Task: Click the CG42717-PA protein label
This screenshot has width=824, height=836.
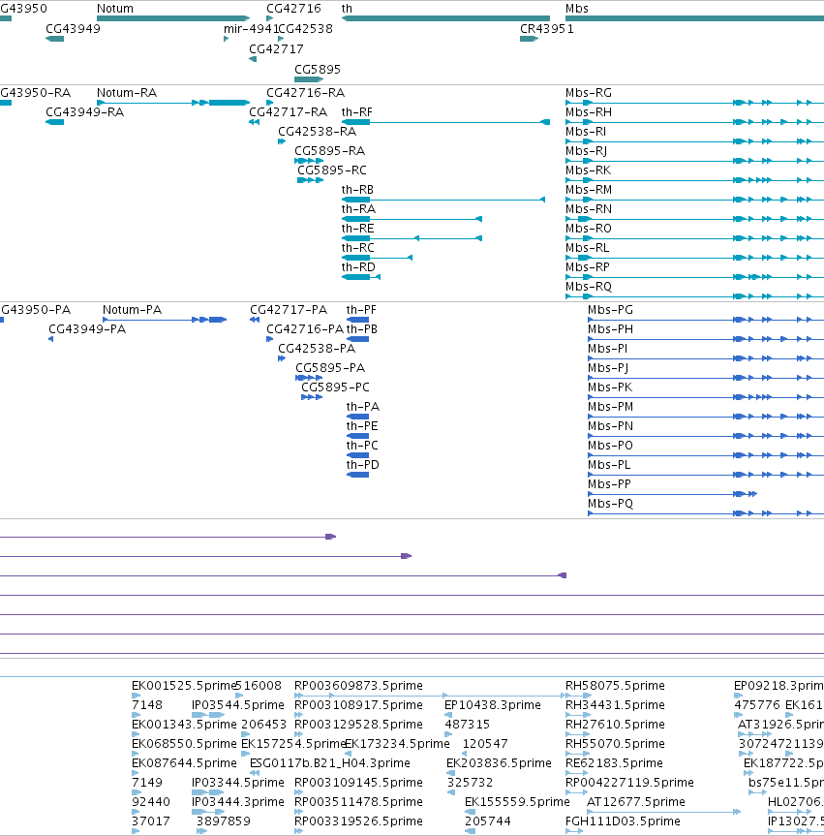Action: tap(289, 310)
